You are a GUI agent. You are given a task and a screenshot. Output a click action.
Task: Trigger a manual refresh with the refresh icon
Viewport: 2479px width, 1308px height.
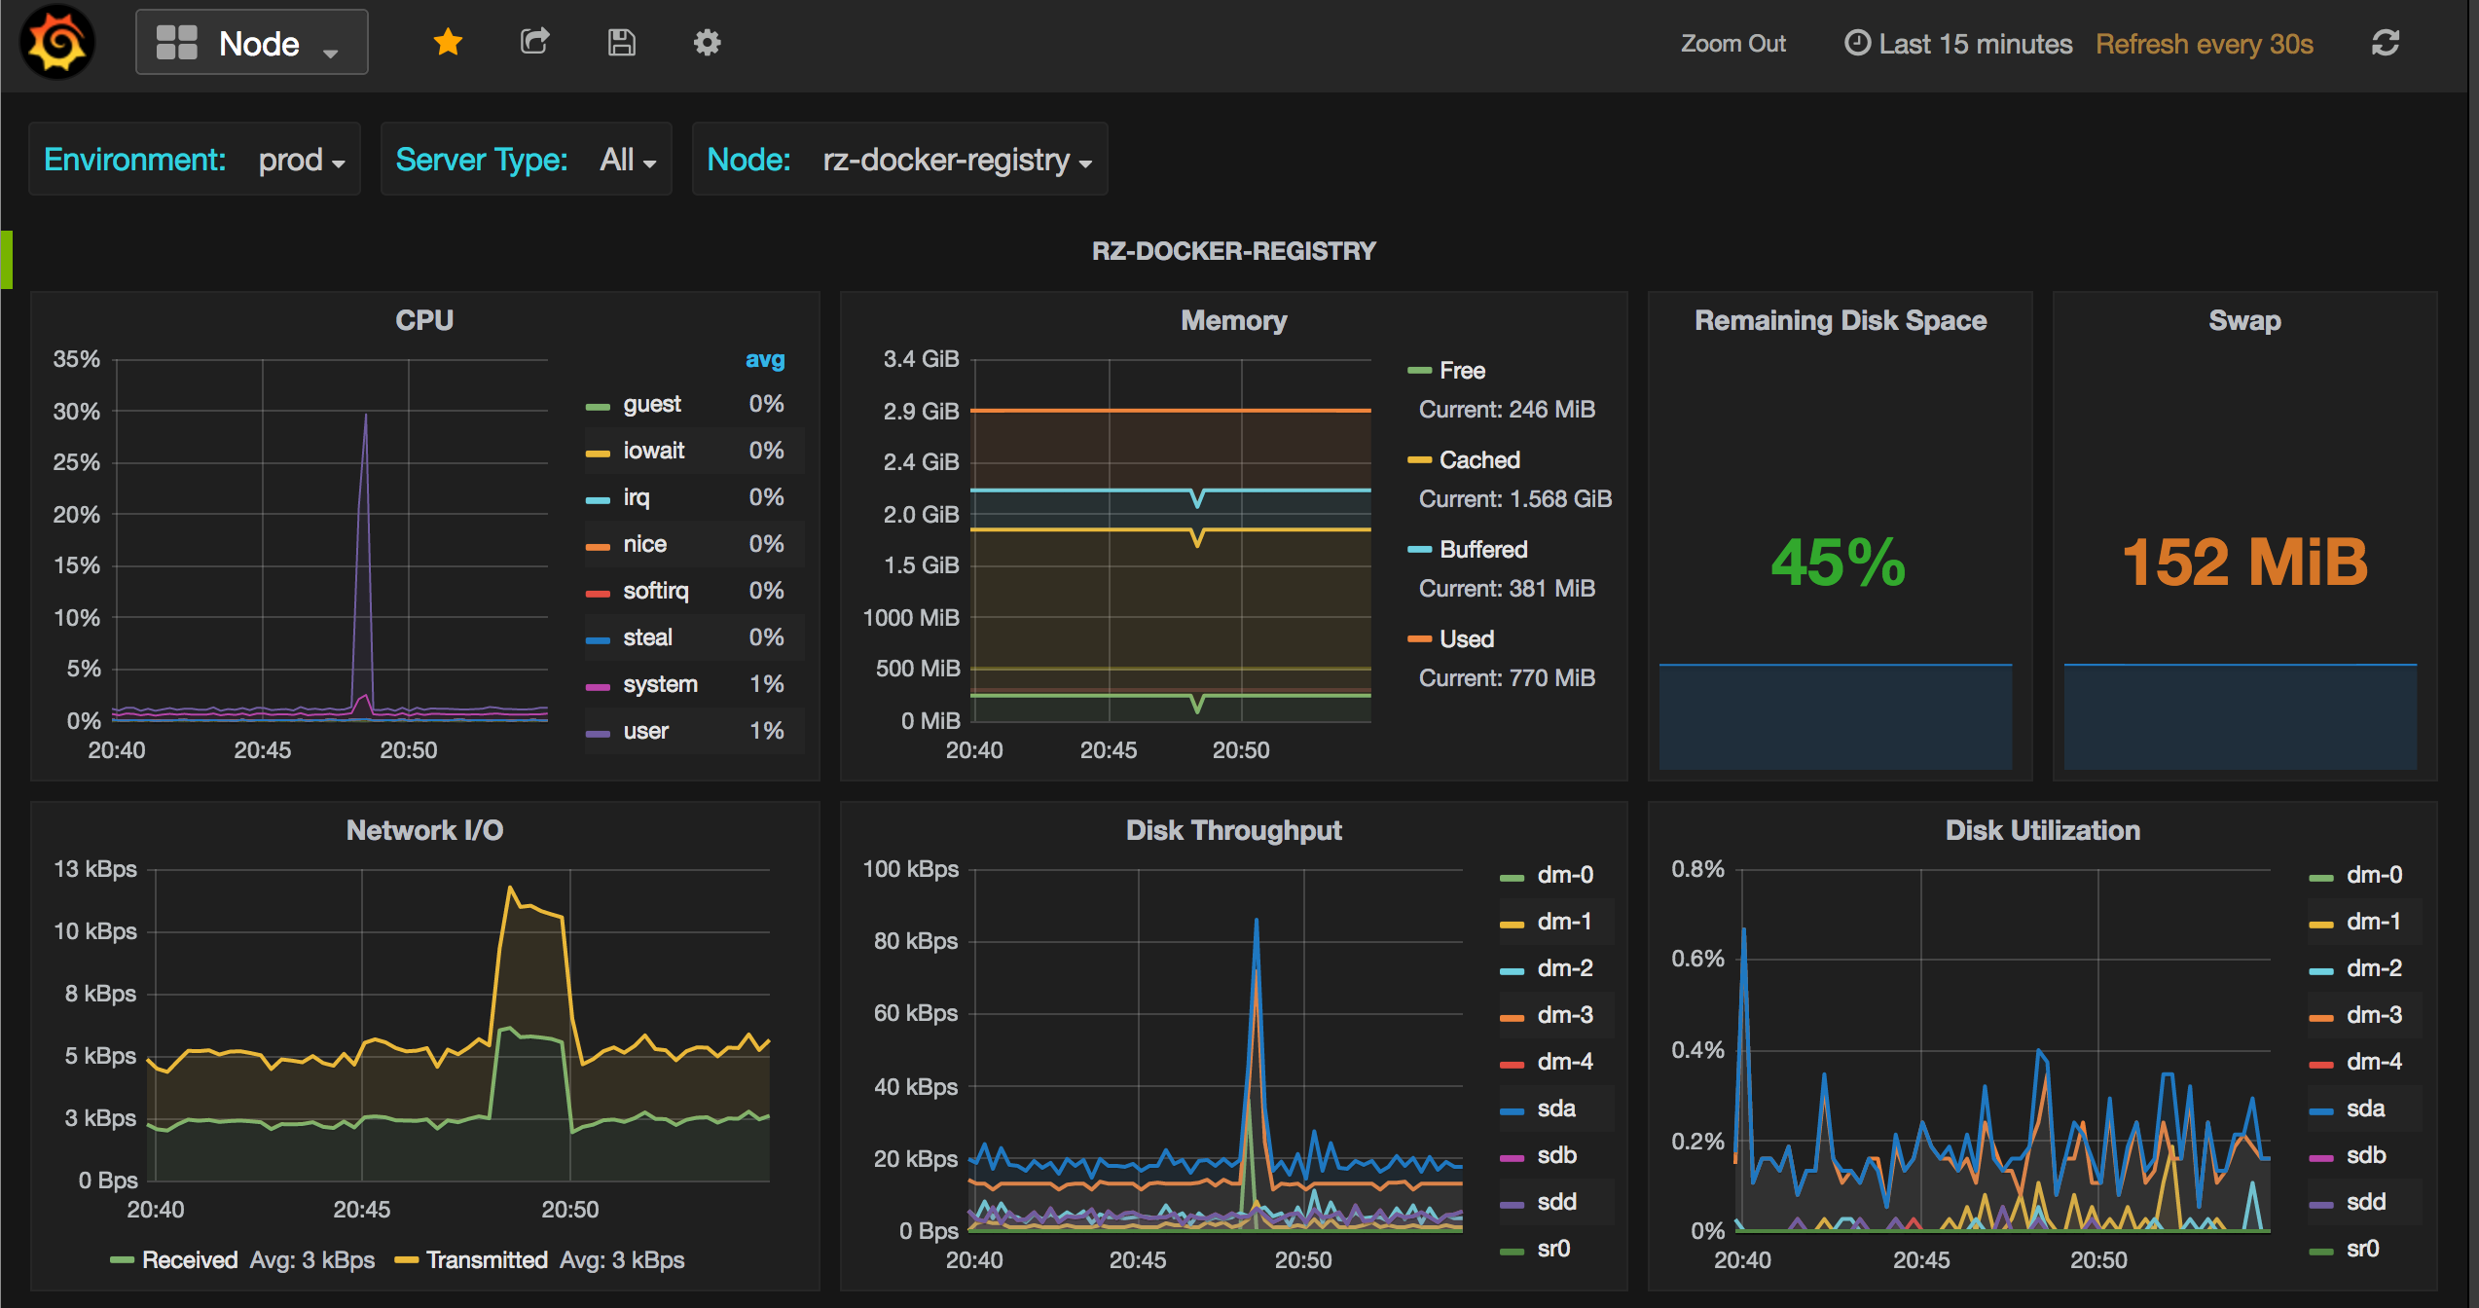click(x=2386, y=43)
